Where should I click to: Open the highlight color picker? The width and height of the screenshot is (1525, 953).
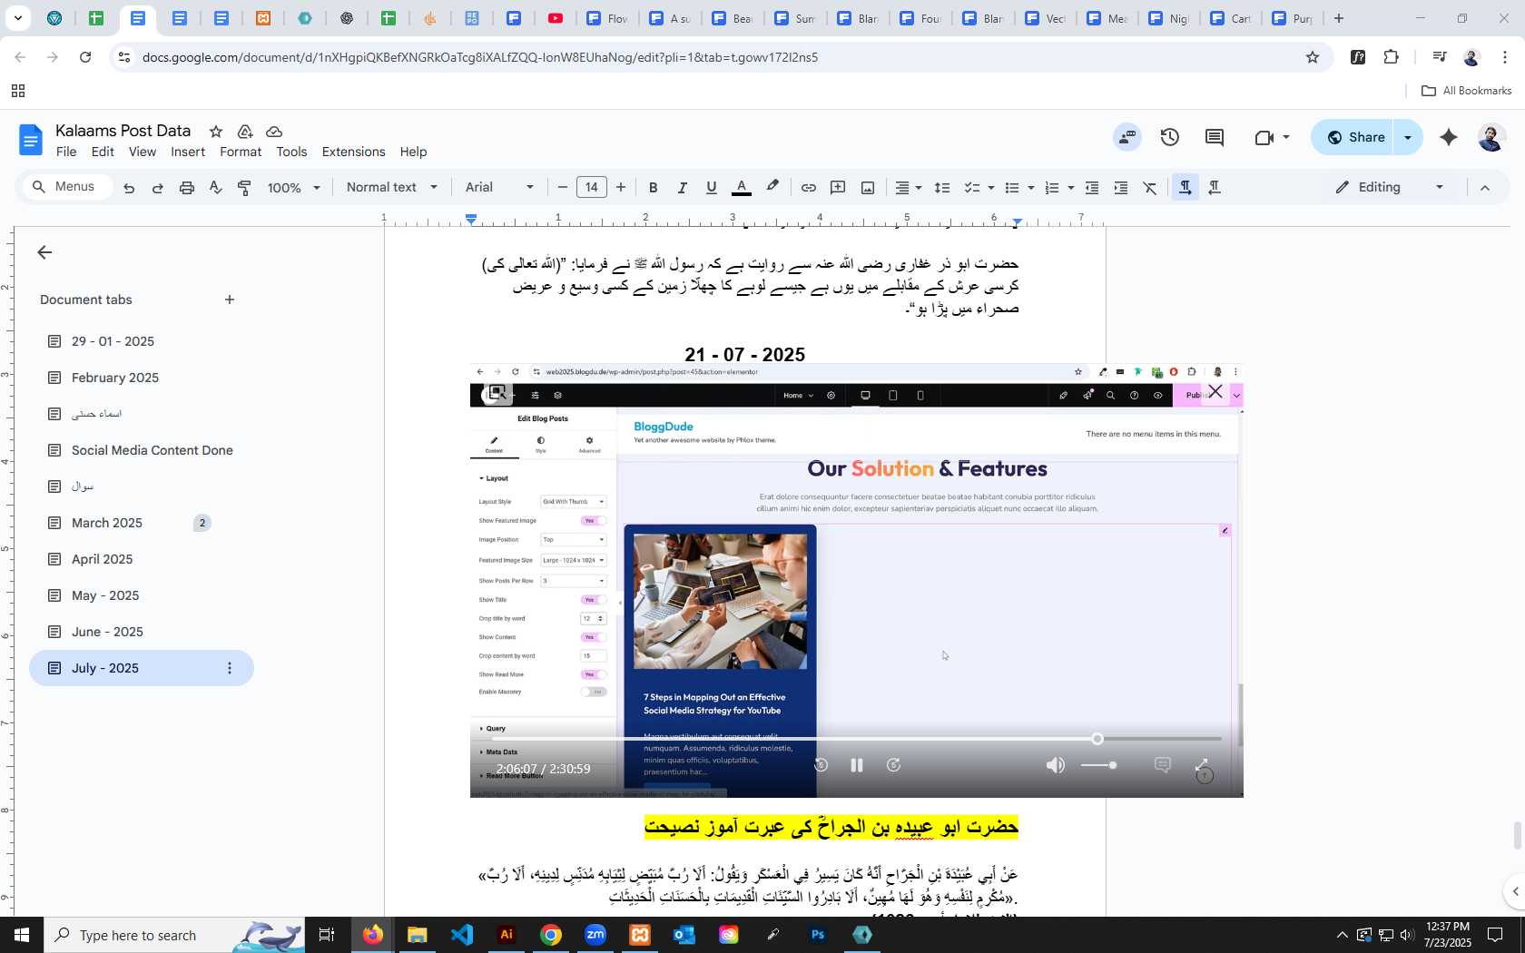click(772, 188)
